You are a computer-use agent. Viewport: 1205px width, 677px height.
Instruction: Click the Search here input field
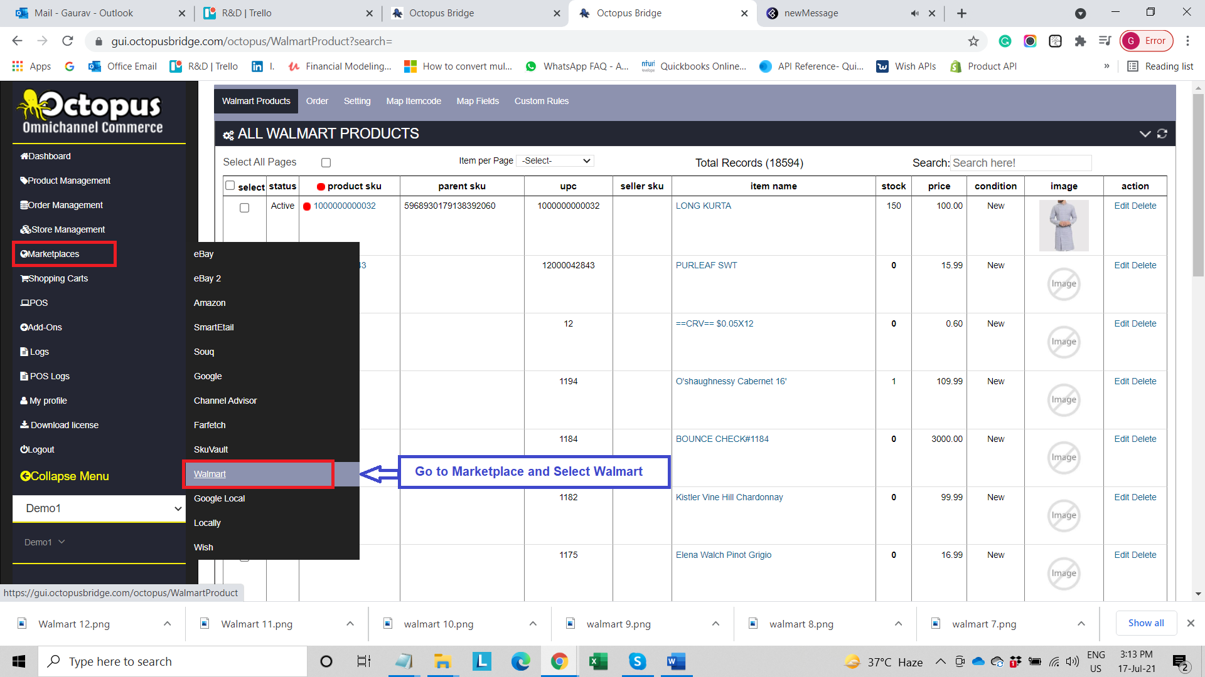click(x=1021, y=163)
